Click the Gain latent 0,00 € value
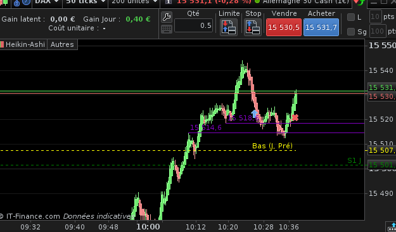396x232 pixels. point(62,19)
